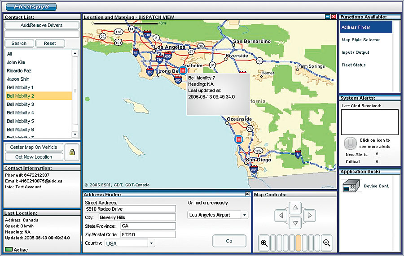404x256 pixels.
Task: Click Center Map On Vehicle button
Action: 34,147
